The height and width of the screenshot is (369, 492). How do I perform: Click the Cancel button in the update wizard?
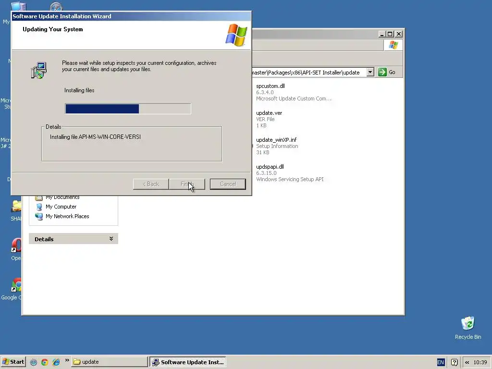coord(228,184)
